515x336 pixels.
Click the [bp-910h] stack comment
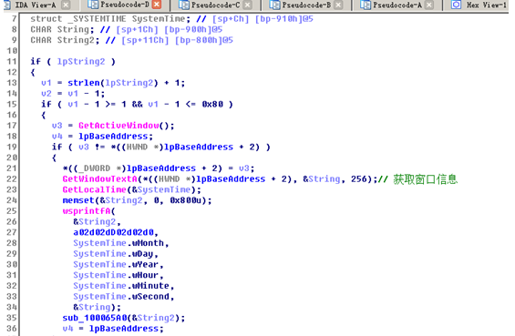click(279, 19)
